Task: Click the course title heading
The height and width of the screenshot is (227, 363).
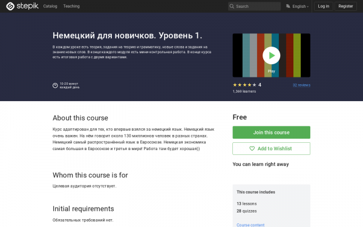Action: [127, 36]
